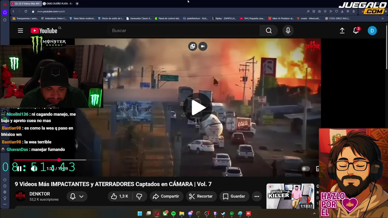
Task: Click the Recortar clip button
Action: 201,196
